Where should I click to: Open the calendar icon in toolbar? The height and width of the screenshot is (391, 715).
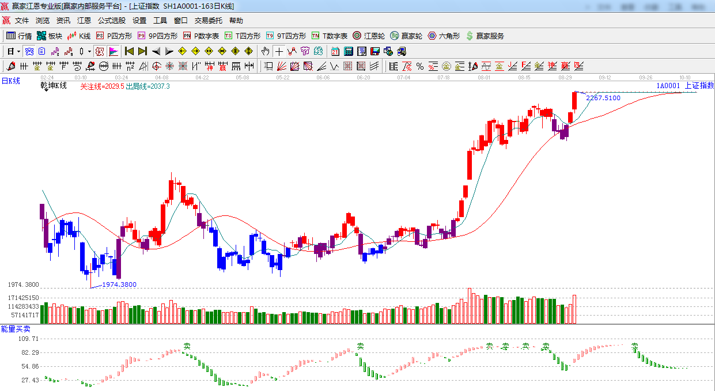[335, 51]
